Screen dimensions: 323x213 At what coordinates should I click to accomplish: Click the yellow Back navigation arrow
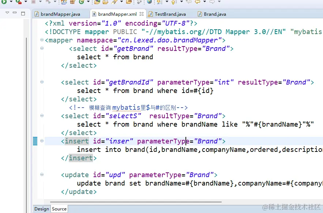[x=197, y=2]
